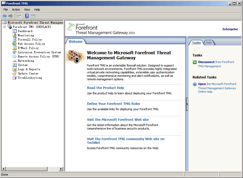Click the Remote Access Policy (VPN) cloud icon

15,56
